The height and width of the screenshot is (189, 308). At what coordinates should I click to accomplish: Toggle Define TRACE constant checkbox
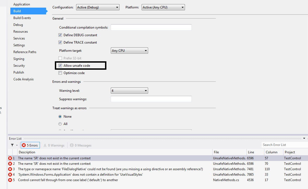pos(60,42)
